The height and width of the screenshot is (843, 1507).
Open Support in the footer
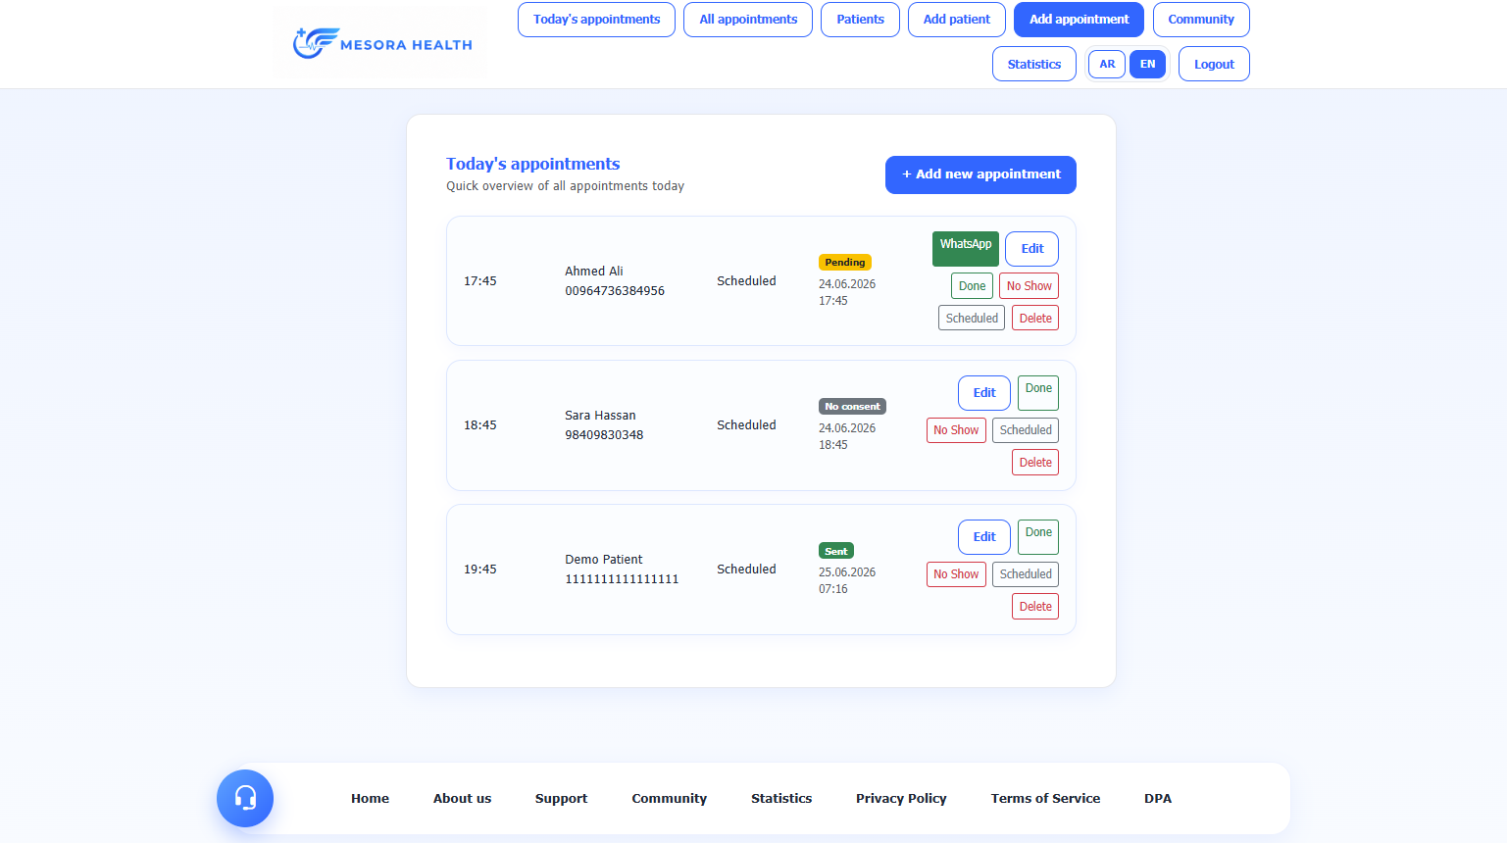[561, 799]
